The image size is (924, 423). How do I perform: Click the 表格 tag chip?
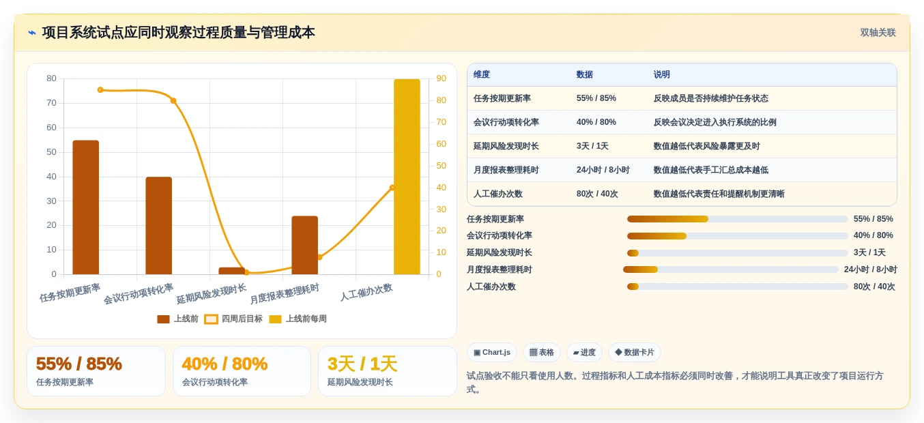pos(542,353)
